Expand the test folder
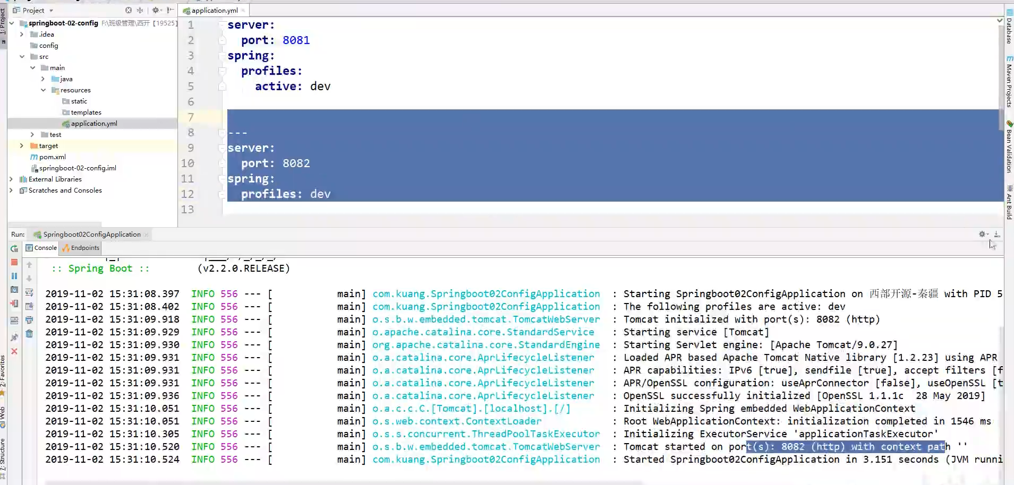 pos(32,135)
